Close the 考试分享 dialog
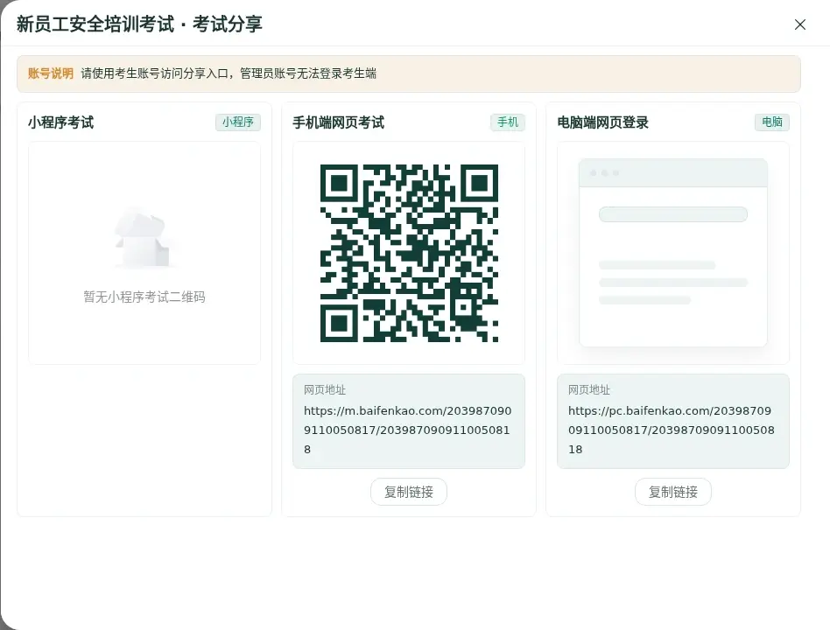 click(800, 24)
